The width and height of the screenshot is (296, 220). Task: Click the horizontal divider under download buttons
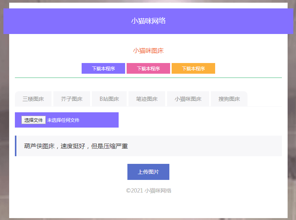coord(148,78)
